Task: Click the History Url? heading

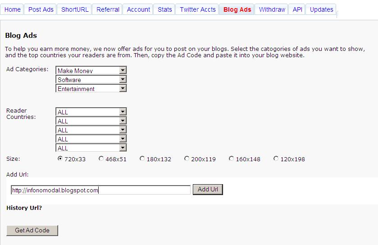Action: 24,208
